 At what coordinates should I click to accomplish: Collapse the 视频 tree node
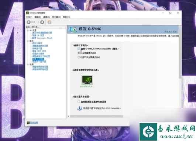point(28,64)
